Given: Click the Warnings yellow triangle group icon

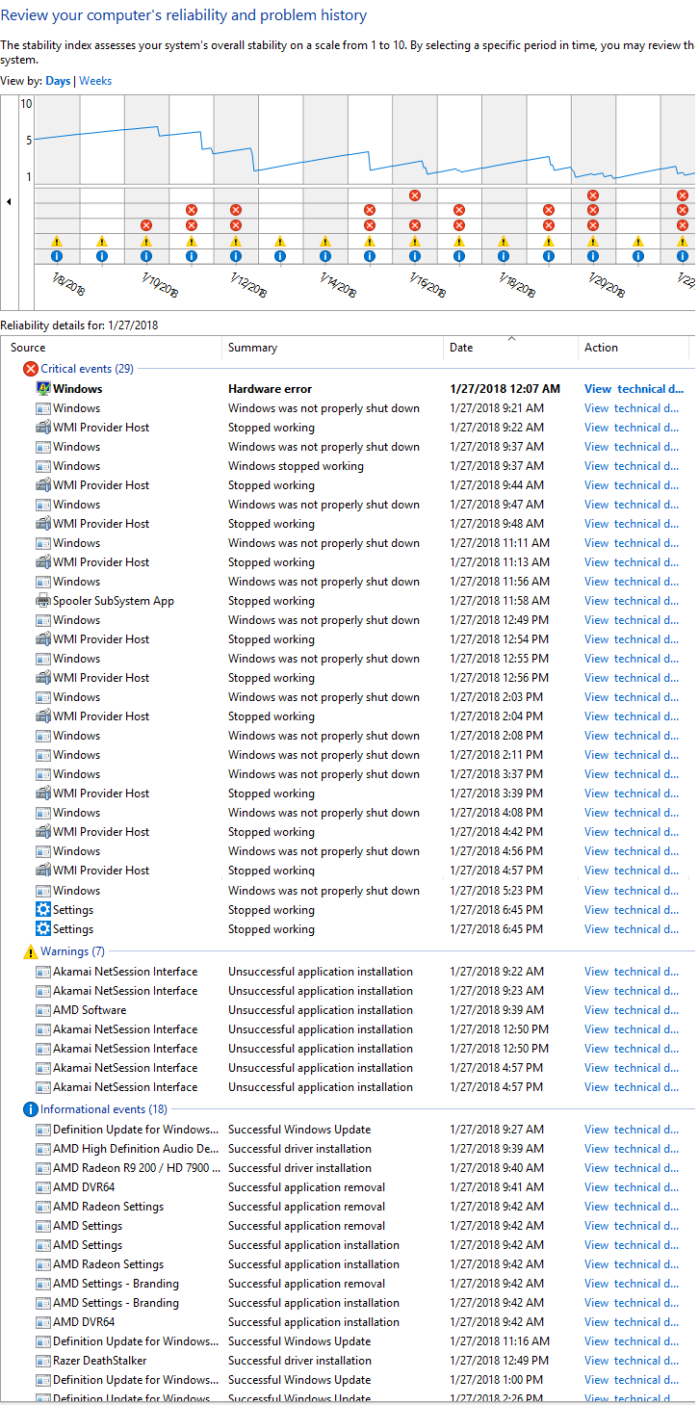Looking at the screenshot, I should pos(31,951).
